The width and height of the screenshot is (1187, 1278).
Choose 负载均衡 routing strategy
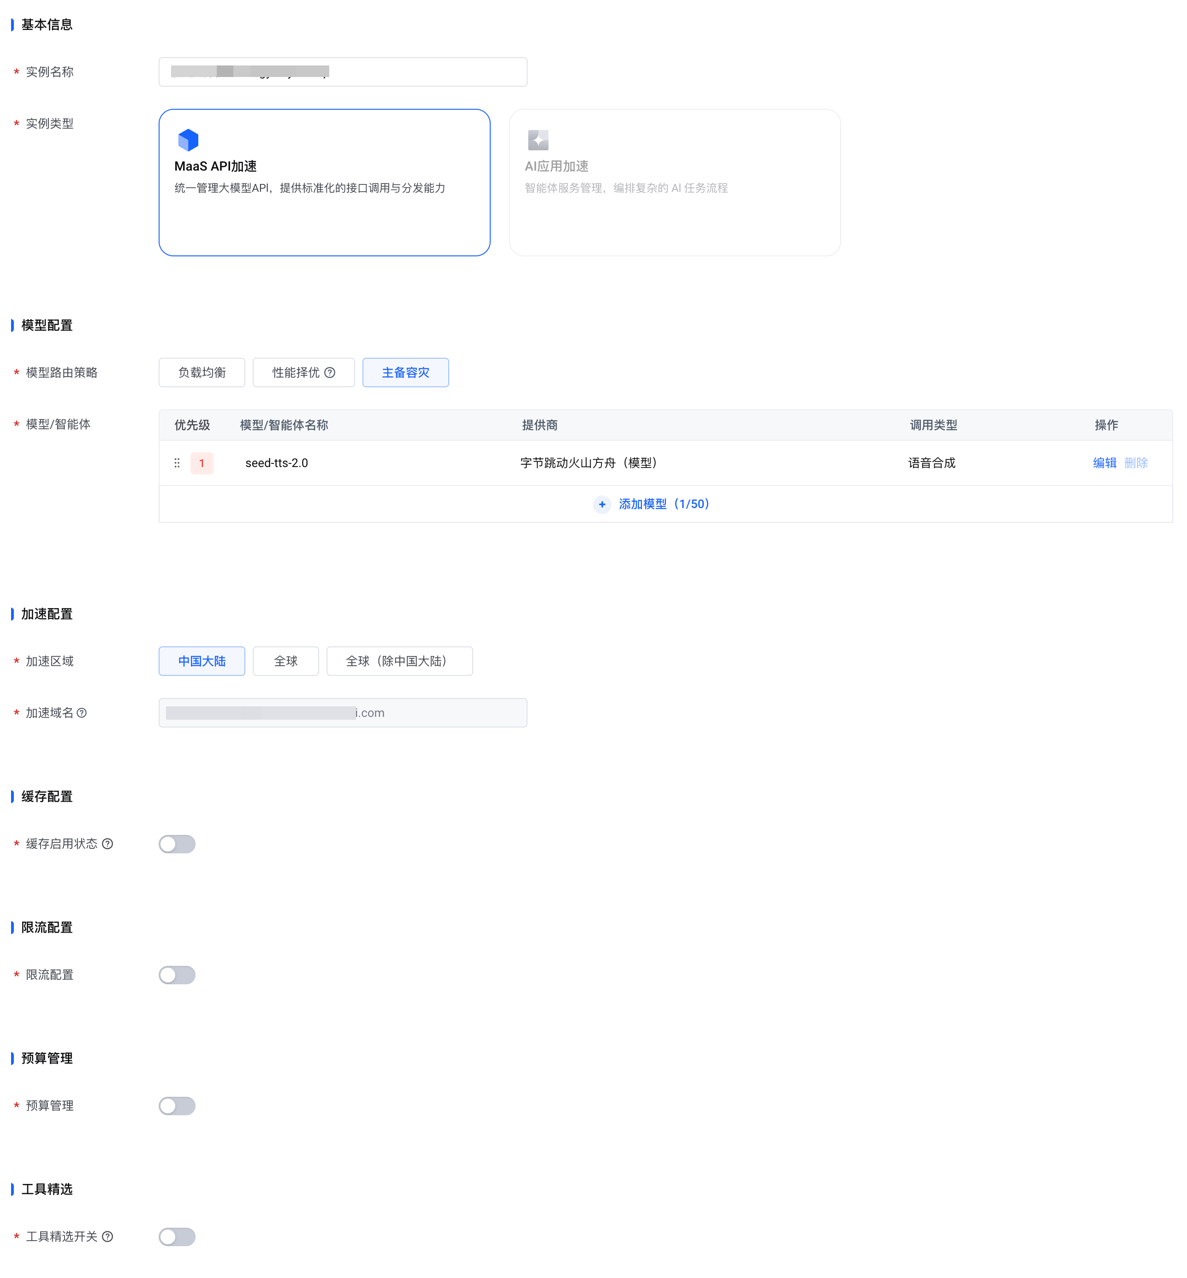click(202, 373)
